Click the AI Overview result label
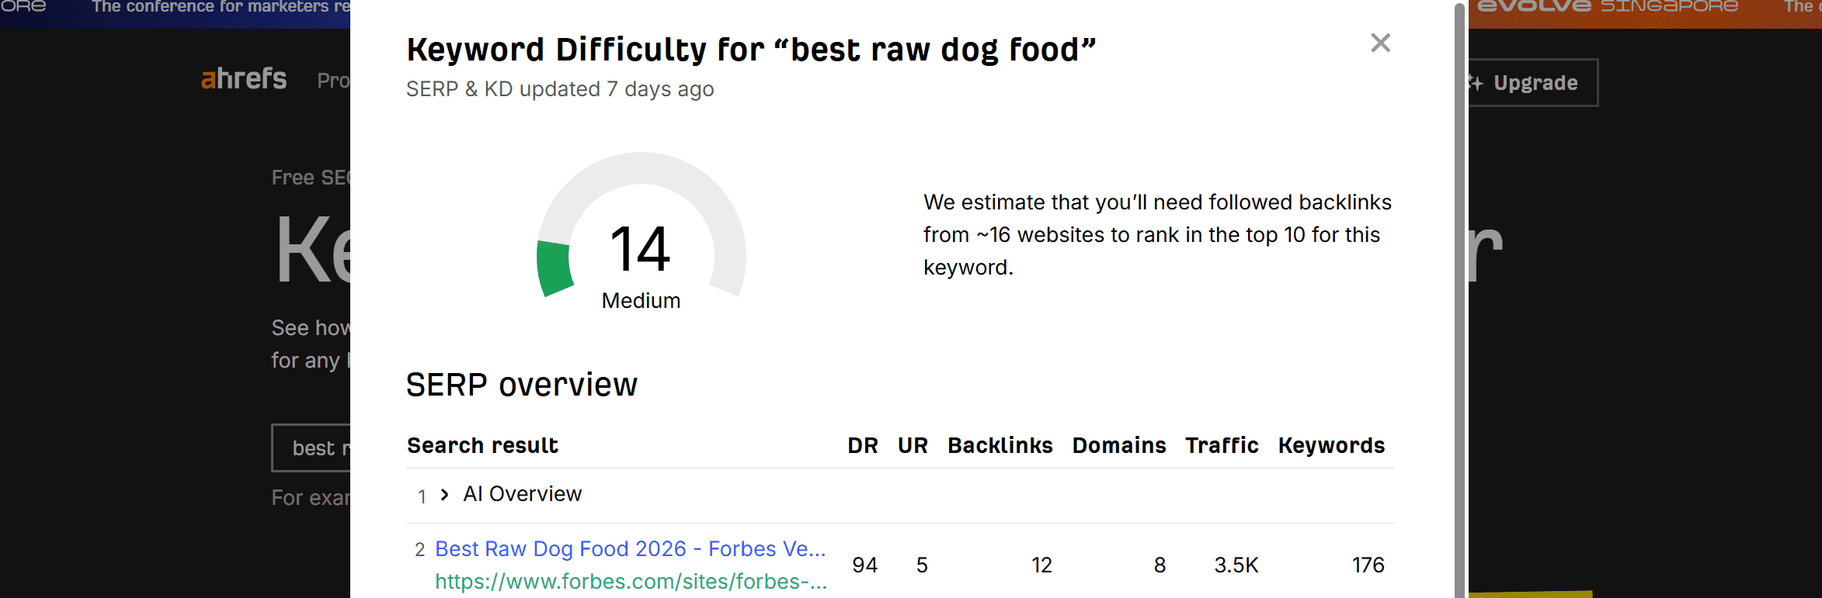This screenshot has height=598, width=1822. (x=522, y=494)
